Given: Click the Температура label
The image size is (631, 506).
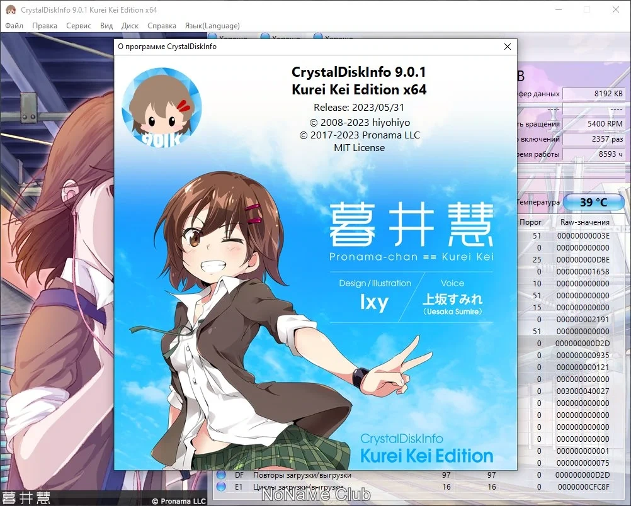Looking at the screenshot, I should 538,202.
